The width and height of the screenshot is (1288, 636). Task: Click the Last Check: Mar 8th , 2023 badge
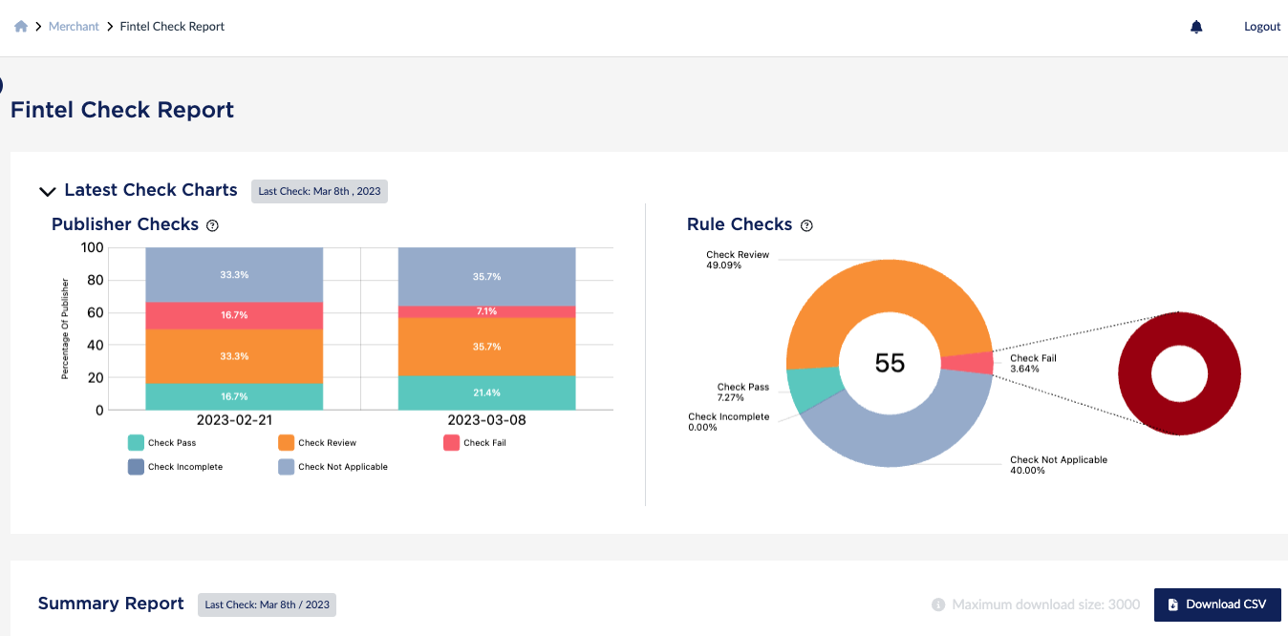(319, 191)
